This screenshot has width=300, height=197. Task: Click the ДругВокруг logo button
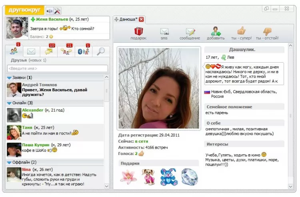[x=24, y=10]
